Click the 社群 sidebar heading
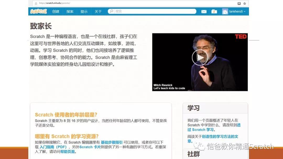 pyautogui.click(x=193, y=154)
